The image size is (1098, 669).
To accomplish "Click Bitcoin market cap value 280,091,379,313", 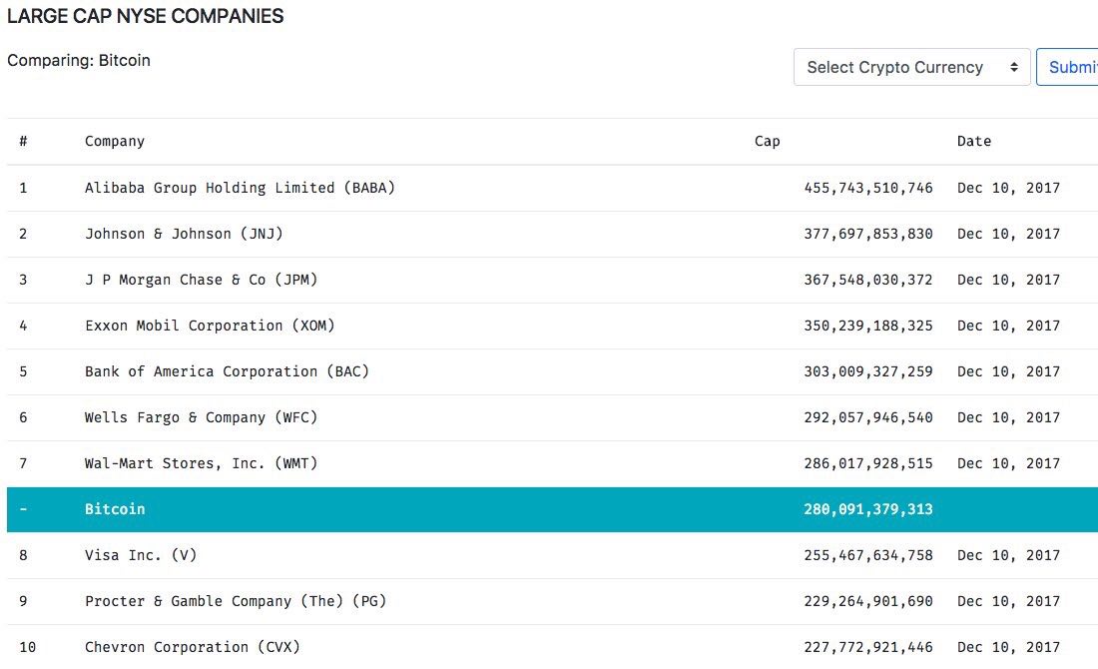I will coord(867,509).
